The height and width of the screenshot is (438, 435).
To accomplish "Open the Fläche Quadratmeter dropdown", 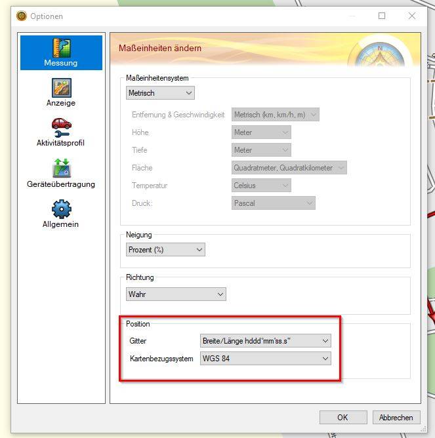I will [289, 168].
